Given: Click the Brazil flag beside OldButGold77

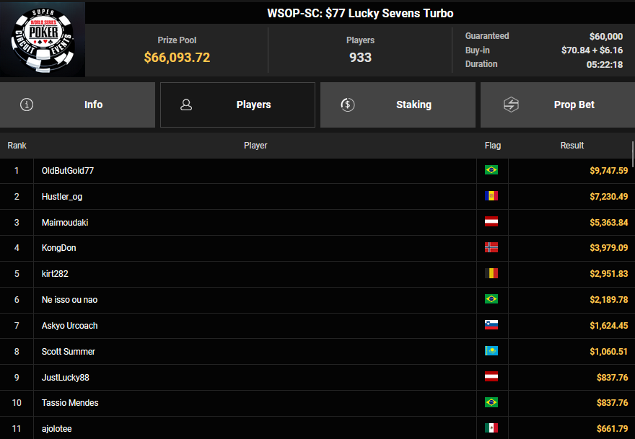Looking at the screenshot, I should pyautogui.click(x=491, y=170).
